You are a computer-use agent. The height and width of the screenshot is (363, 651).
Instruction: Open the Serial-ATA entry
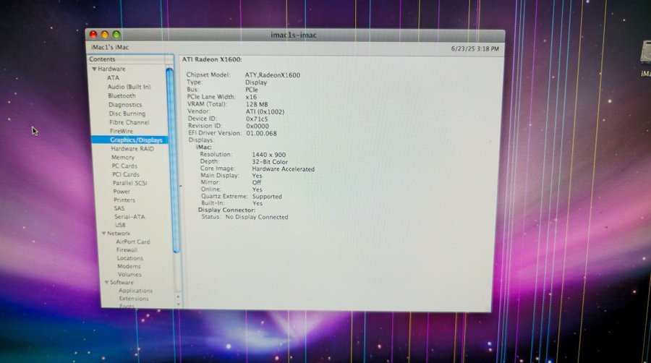129,216
